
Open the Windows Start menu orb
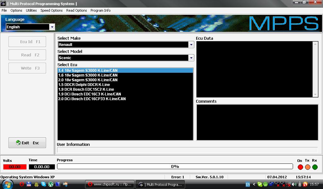[x=7, y=184]
